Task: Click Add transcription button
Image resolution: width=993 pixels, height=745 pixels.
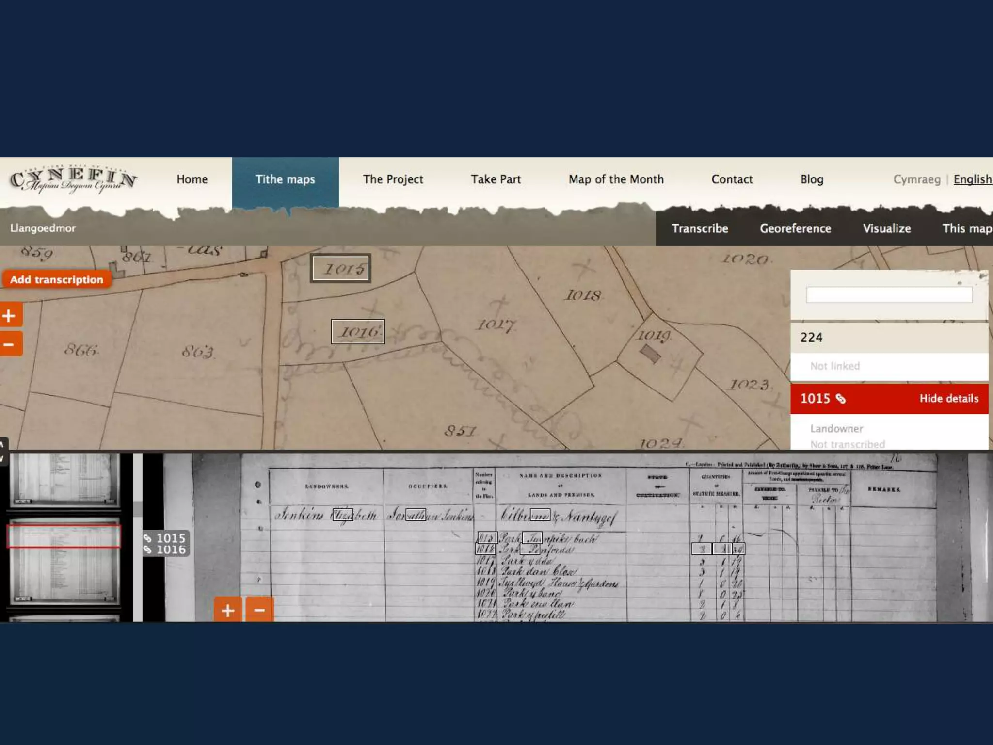Action: tap(56, 280)
